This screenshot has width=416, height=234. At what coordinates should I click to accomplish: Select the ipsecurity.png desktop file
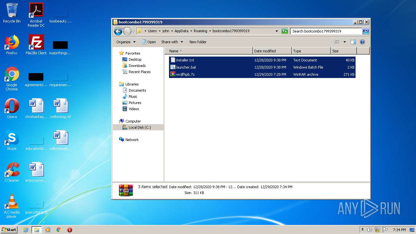[x=36, y=206]
